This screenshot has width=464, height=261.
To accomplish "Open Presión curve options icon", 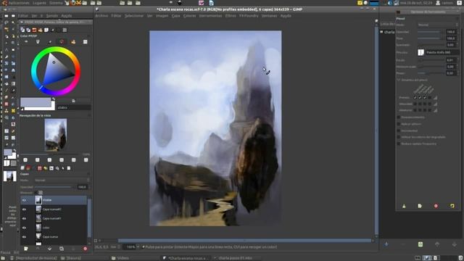I will [435, 97].
